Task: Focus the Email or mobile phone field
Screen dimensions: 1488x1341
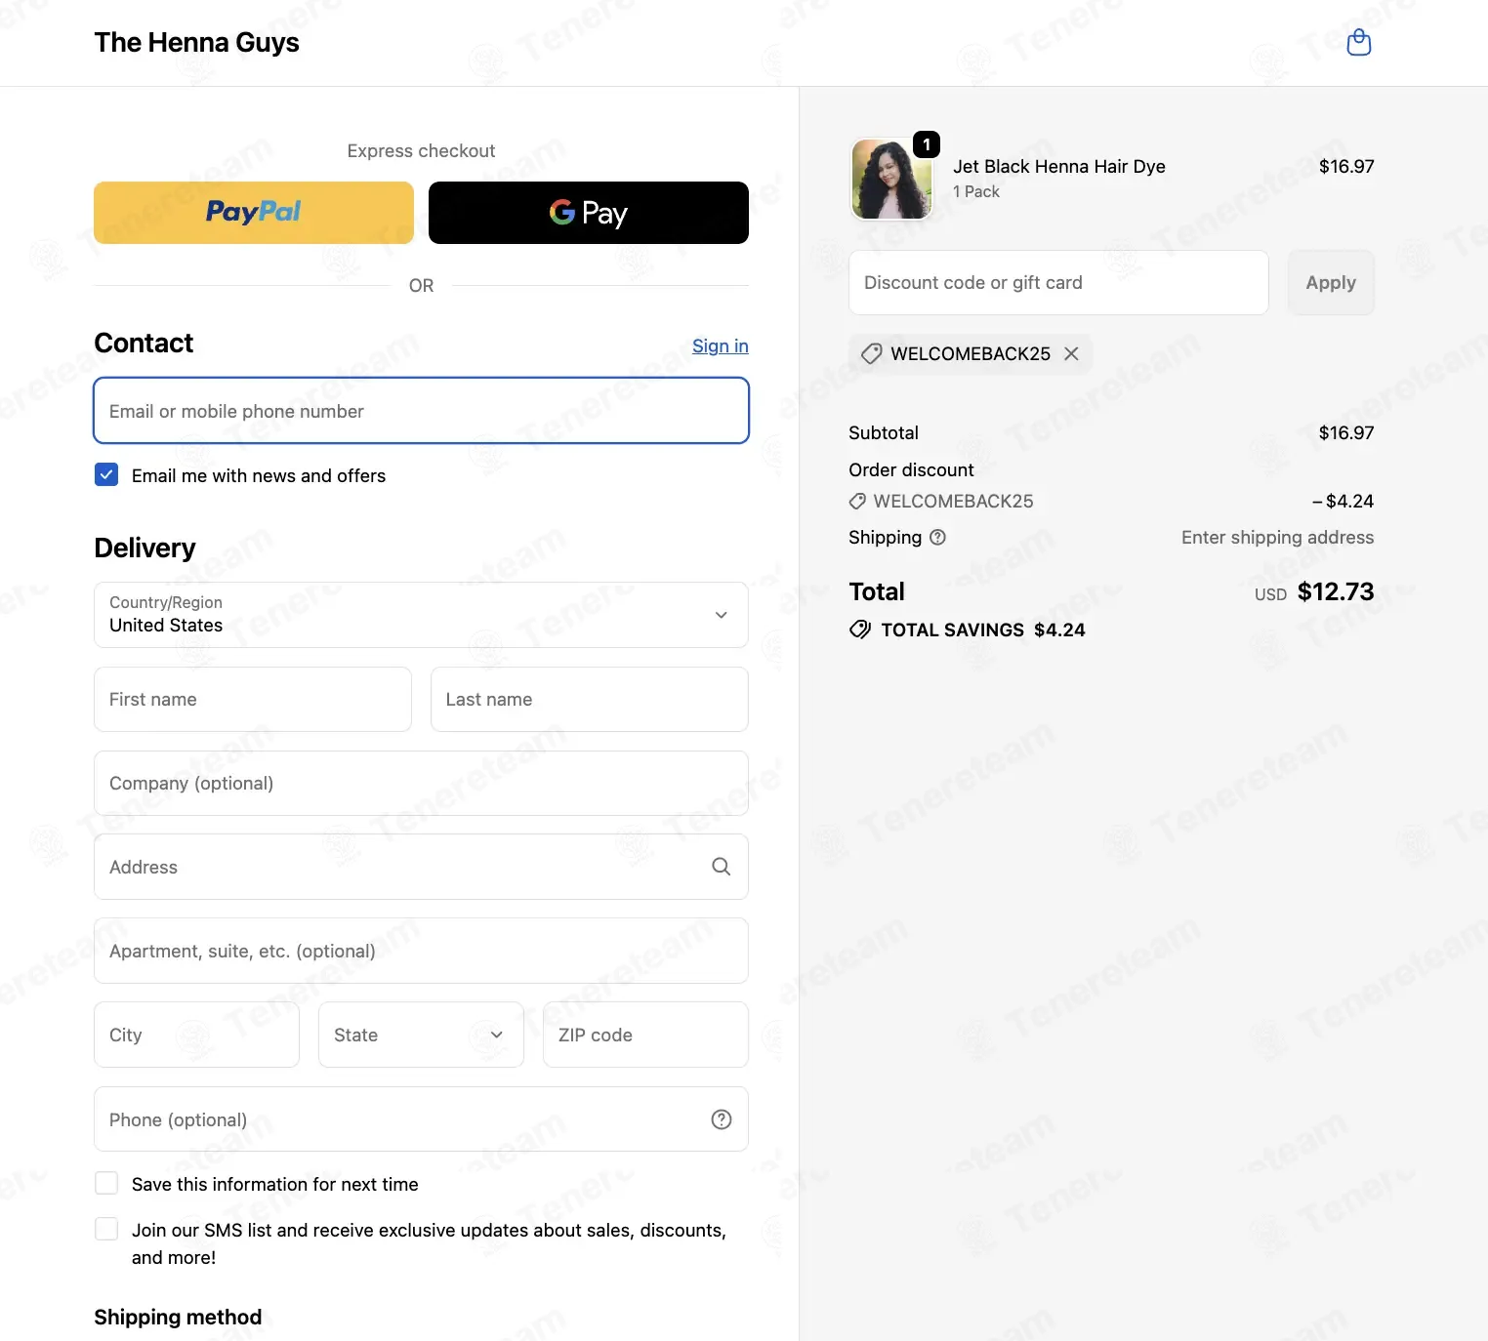Action: pos(421,411)
